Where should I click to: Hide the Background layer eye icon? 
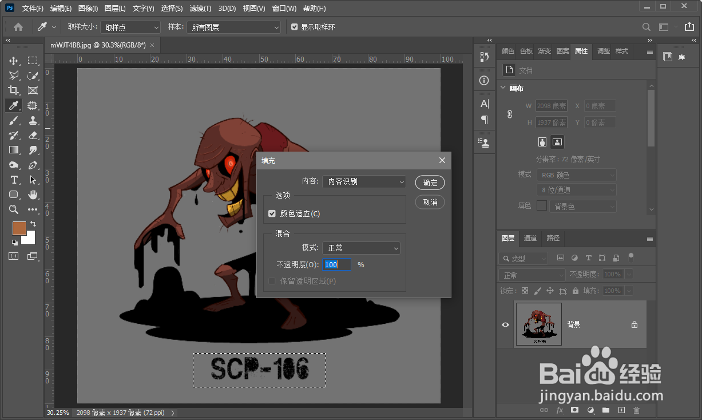505,324
